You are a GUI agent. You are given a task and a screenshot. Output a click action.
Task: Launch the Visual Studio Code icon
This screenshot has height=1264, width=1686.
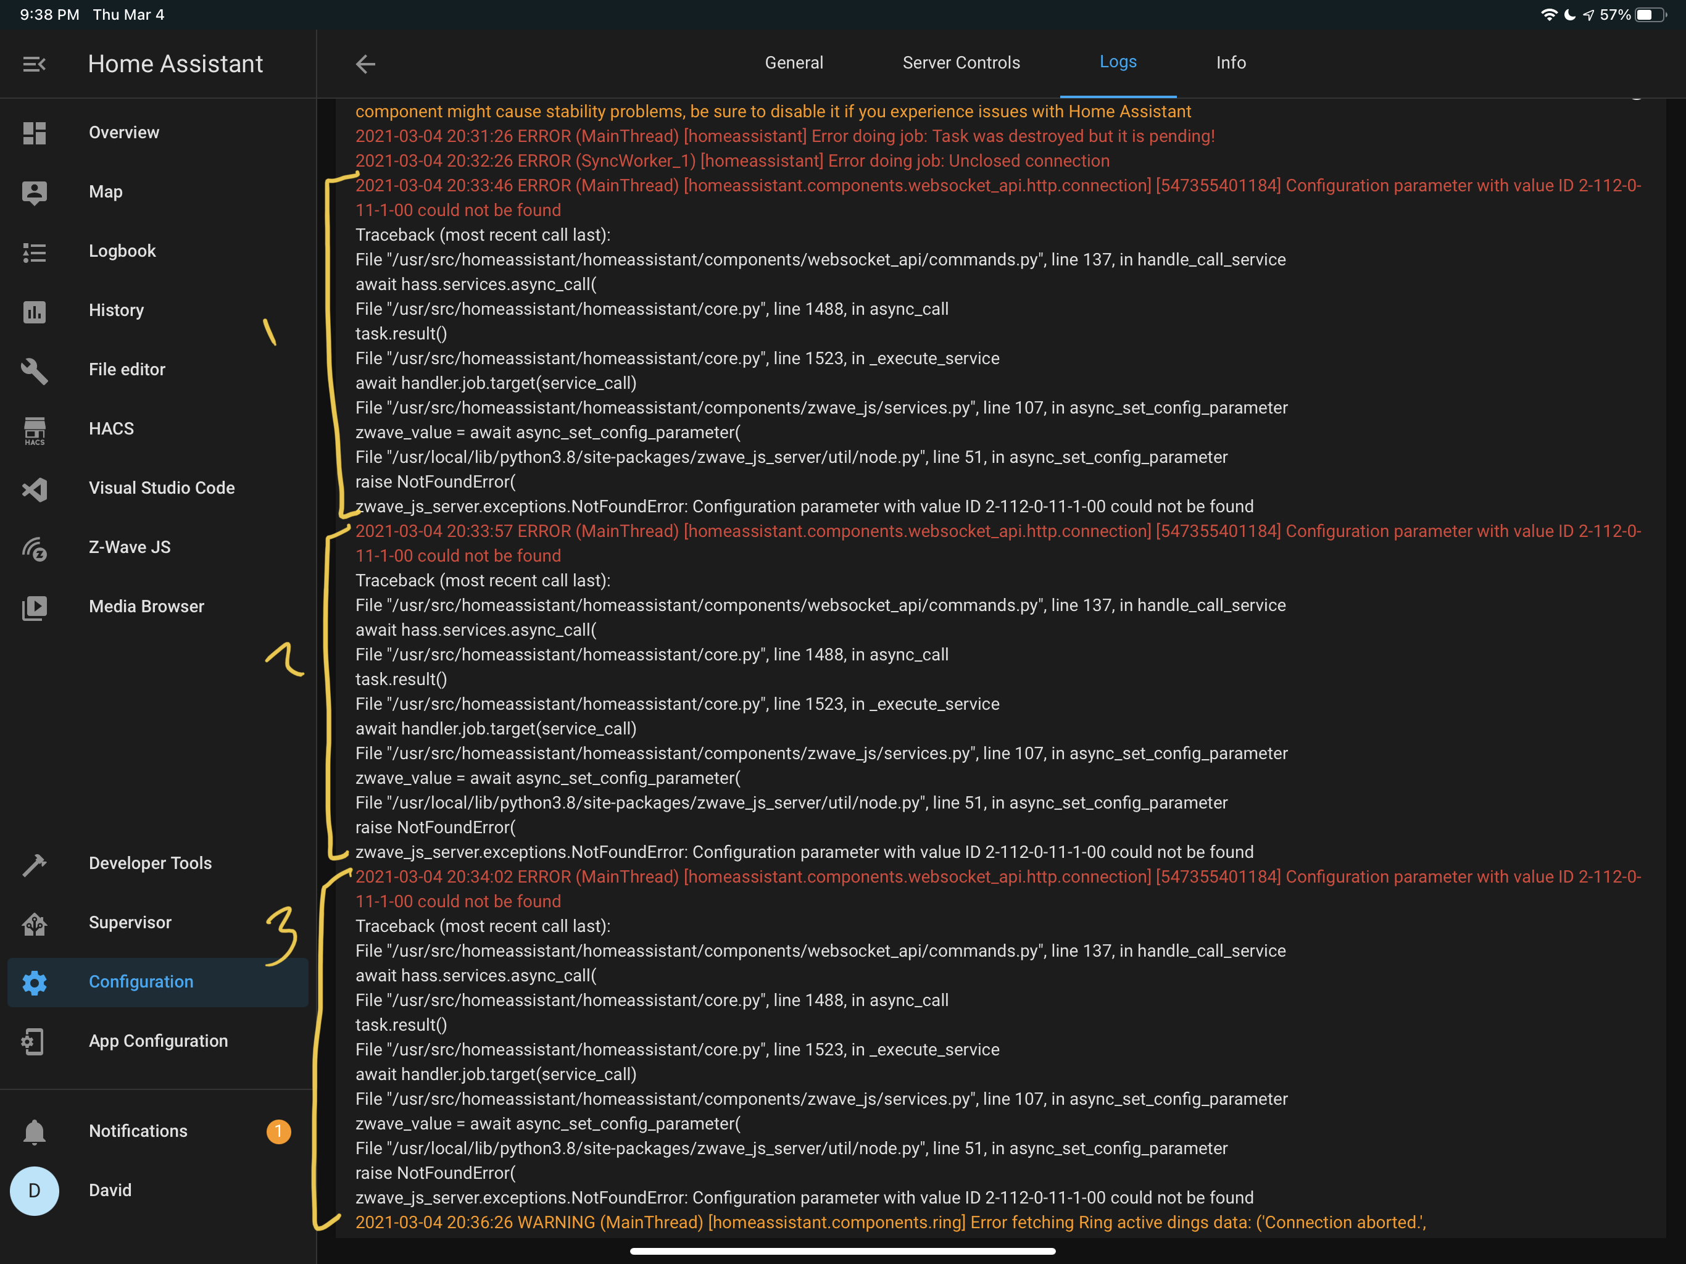tap(35, 489)
